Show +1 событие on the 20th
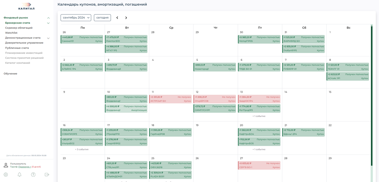The height and width of the screenshot is (182, 379). (x=259, y=149)
